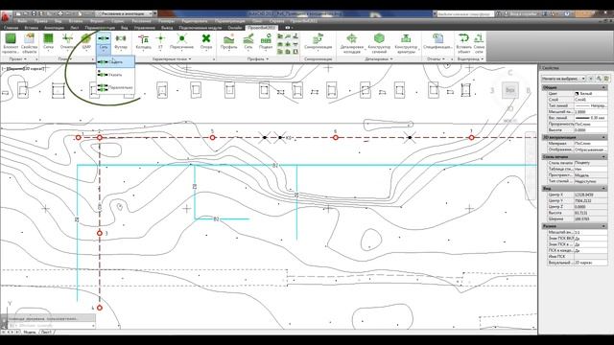Screen dimensions: 614x345
Task: Open the Файл menu
Action: [x=22, y=21]
